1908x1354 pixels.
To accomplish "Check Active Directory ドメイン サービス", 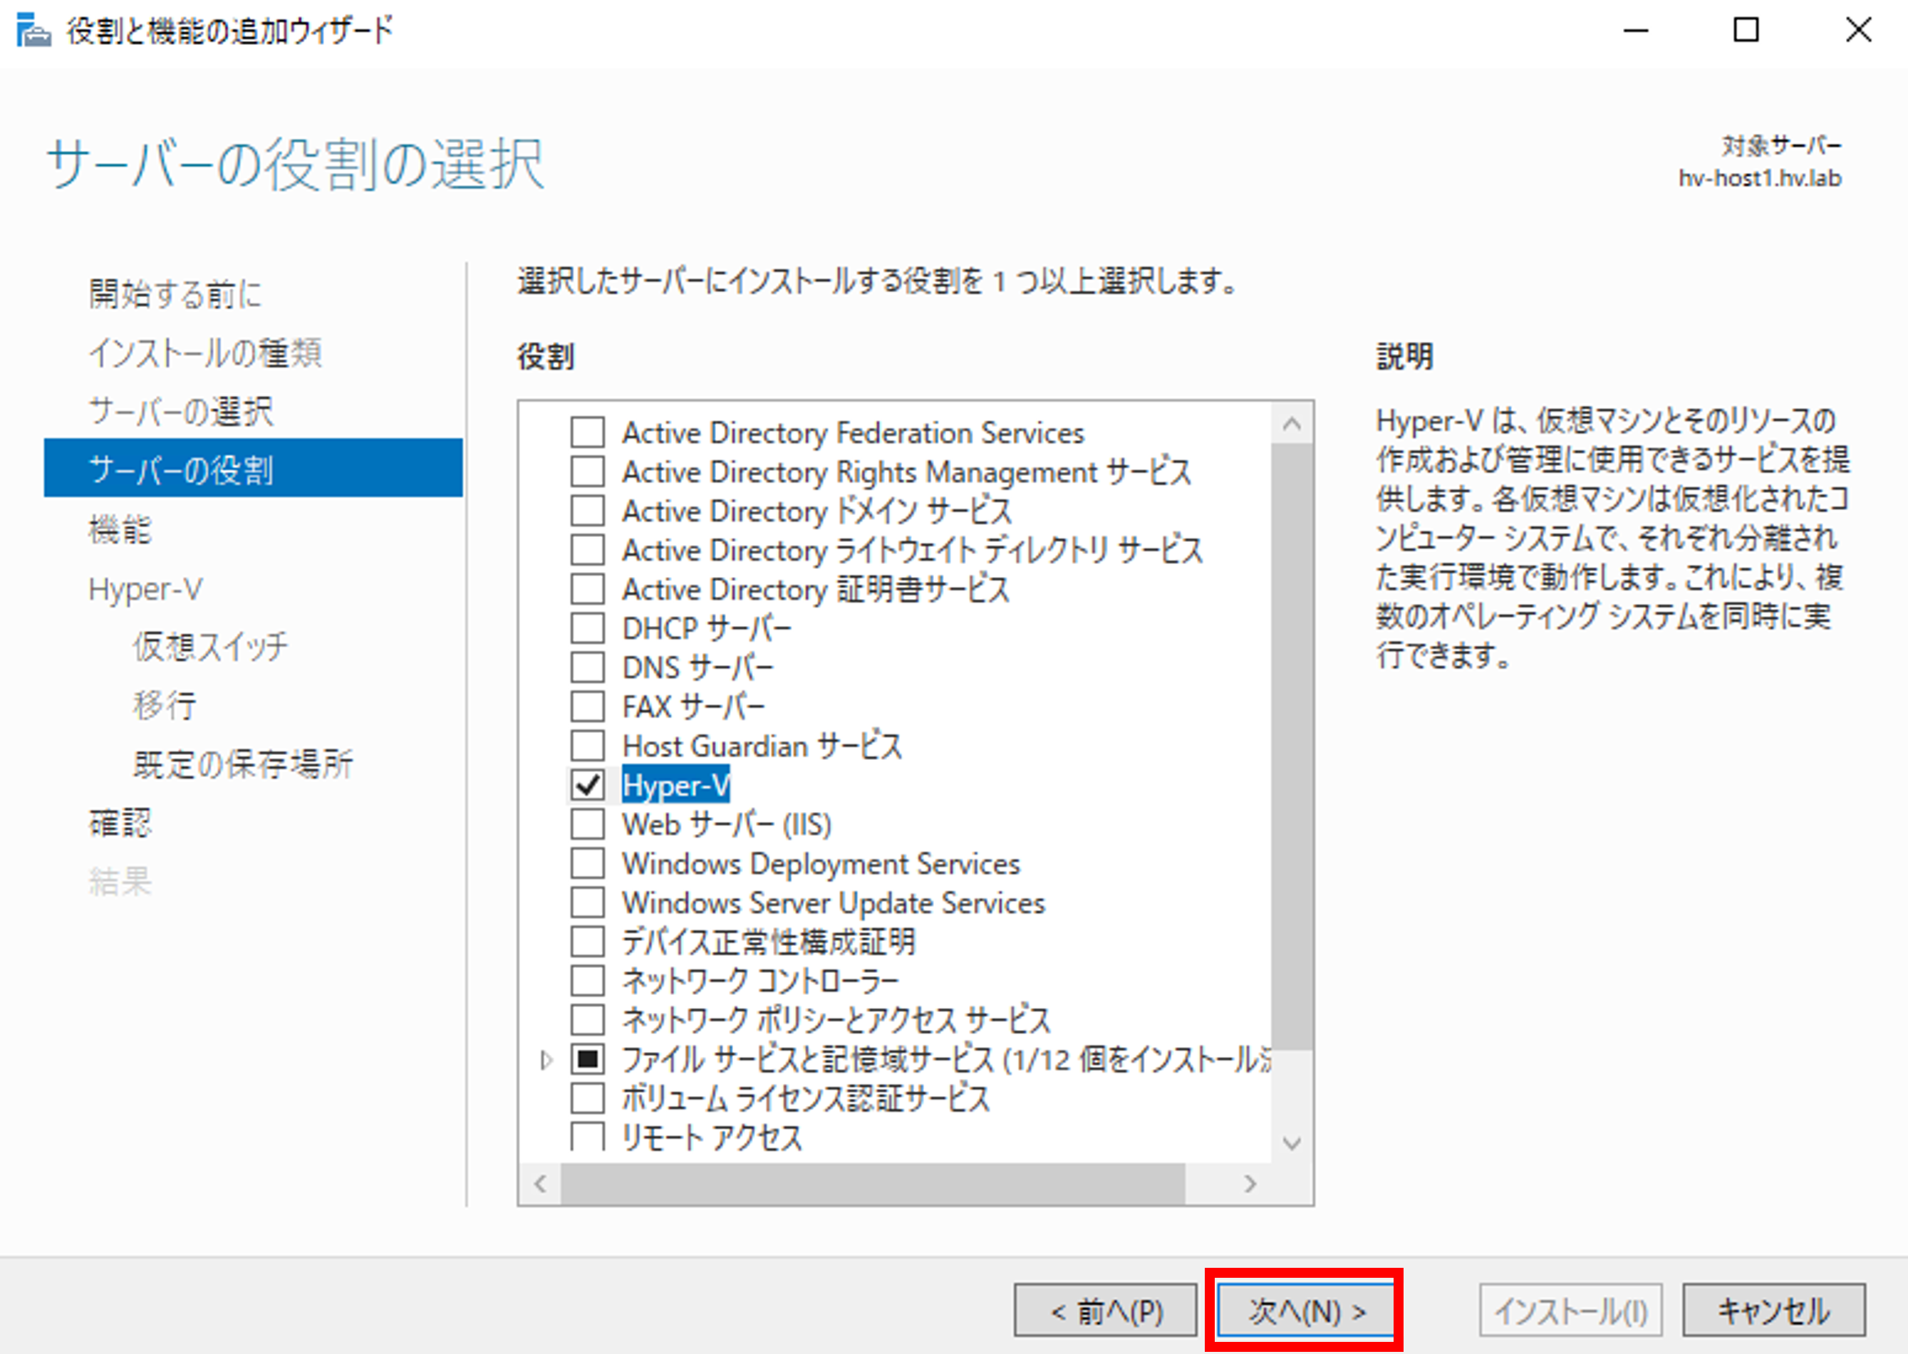I will 588,511.
